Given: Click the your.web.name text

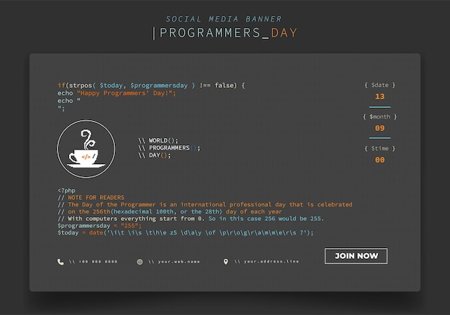Looking at the screenshot, I should (x=178, y=262).
